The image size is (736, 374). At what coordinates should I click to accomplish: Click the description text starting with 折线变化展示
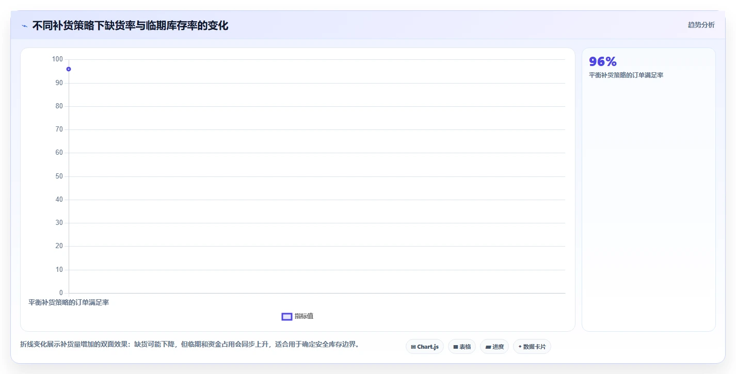189,344
